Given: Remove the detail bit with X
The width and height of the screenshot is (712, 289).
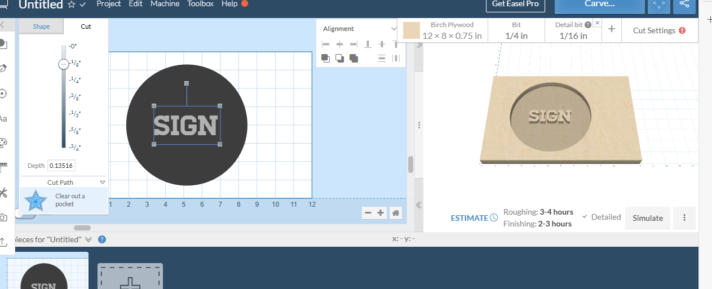Looking at the screenshot, I should click(x=598, y=24).
